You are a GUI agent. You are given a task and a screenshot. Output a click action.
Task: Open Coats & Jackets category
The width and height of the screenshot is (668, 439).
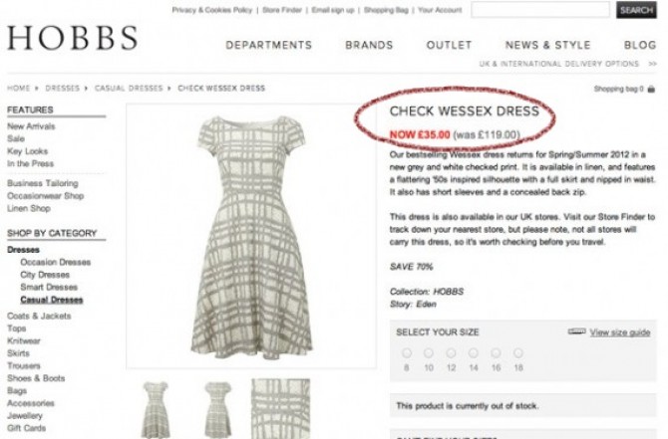click(39, 317)
